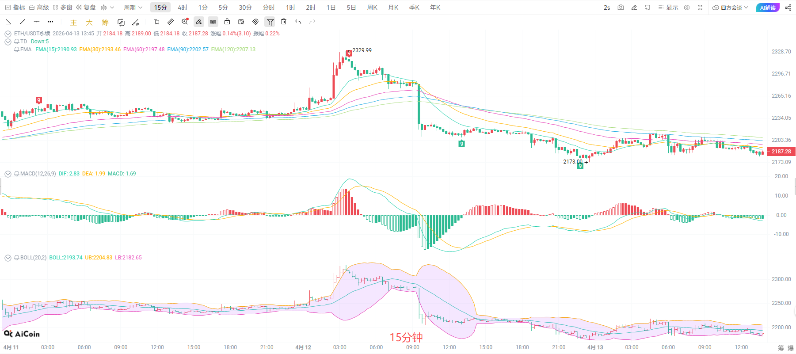Enter fullscreen mode with the expand icon
Viewport: 796px width, 354px height.
tap(700, 8)
